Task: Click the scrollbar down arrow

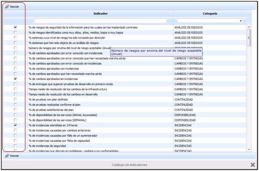Action: [249, 150]
